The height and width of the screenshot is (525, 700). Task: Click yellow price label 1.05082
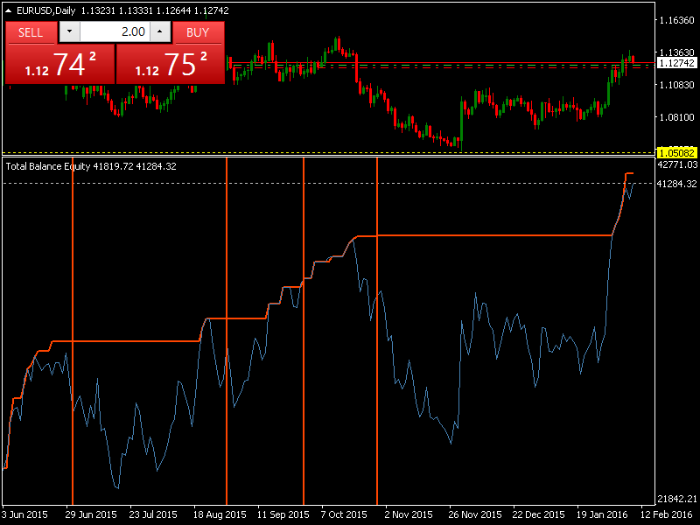point(676,153)
